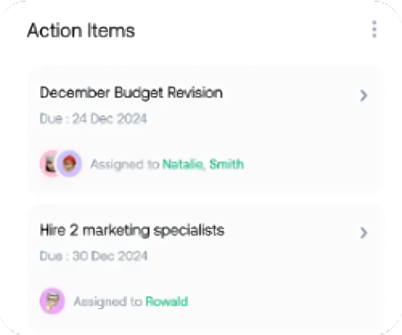The image size is (402, 335).
Task: Click "Assigned to" label beside Natalie
Action: (124, 164)
